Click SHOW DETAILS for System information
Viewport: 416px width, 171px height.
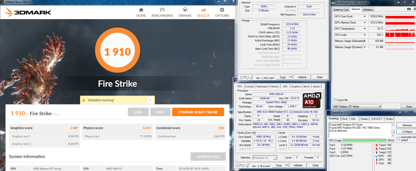point(208,157)
